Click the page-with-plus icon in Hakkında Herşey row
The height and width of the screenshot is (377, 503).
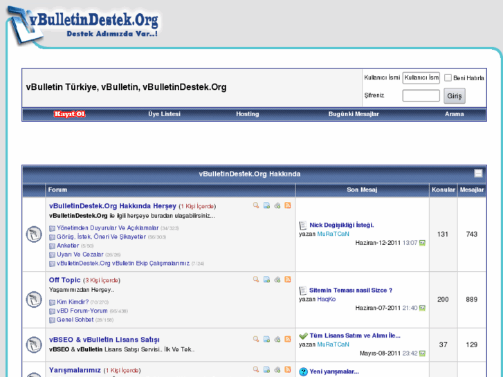(266, 205)
